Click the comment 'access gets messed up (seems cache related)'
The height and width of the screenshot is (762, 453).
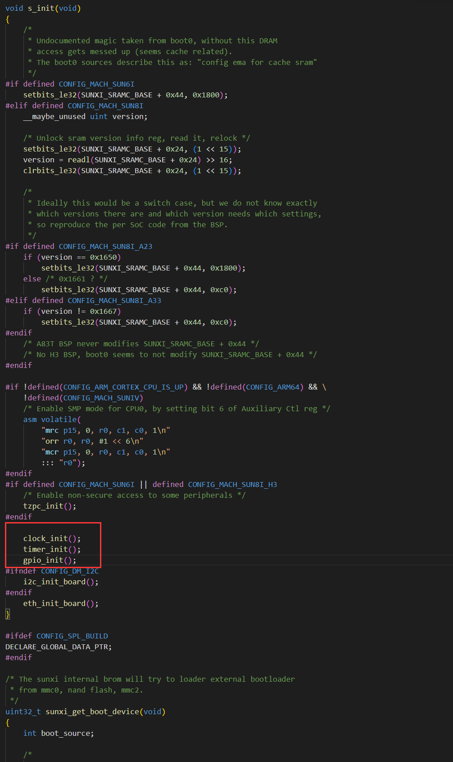tap(130, 51)
